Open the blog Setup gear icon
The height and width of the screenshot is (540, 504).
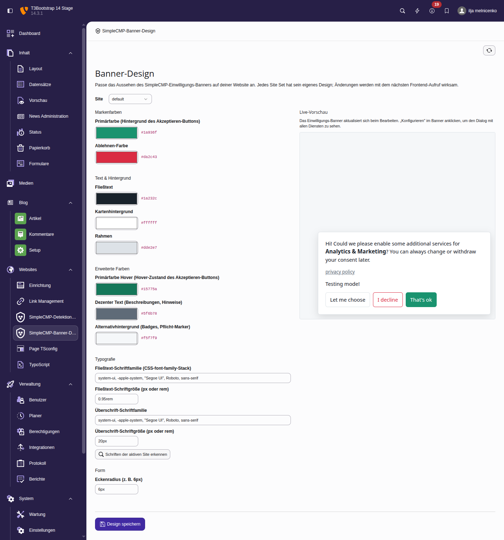(x=21, y=250)
